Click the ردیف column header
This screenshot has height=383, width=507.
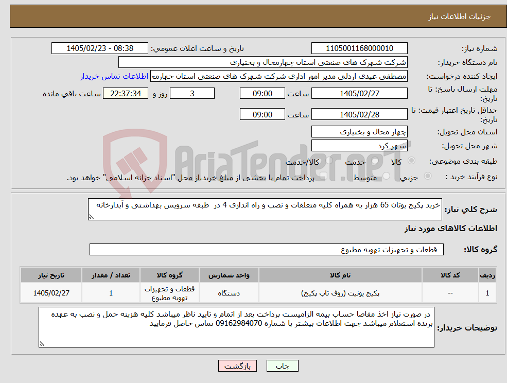(x=487, y=275)
